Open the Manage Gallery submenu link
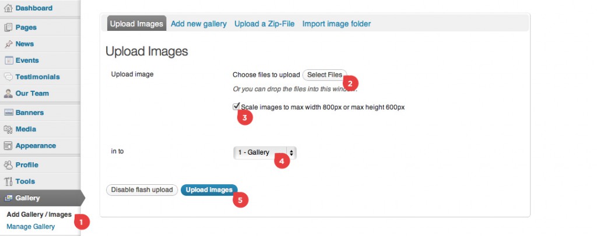Image resolution: width=597 pixels, height=236 pixels. tap(30, 227)
